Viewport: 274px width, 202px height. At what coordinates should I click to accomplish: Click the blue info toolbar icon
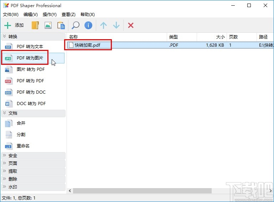click(x=88, y=25)
